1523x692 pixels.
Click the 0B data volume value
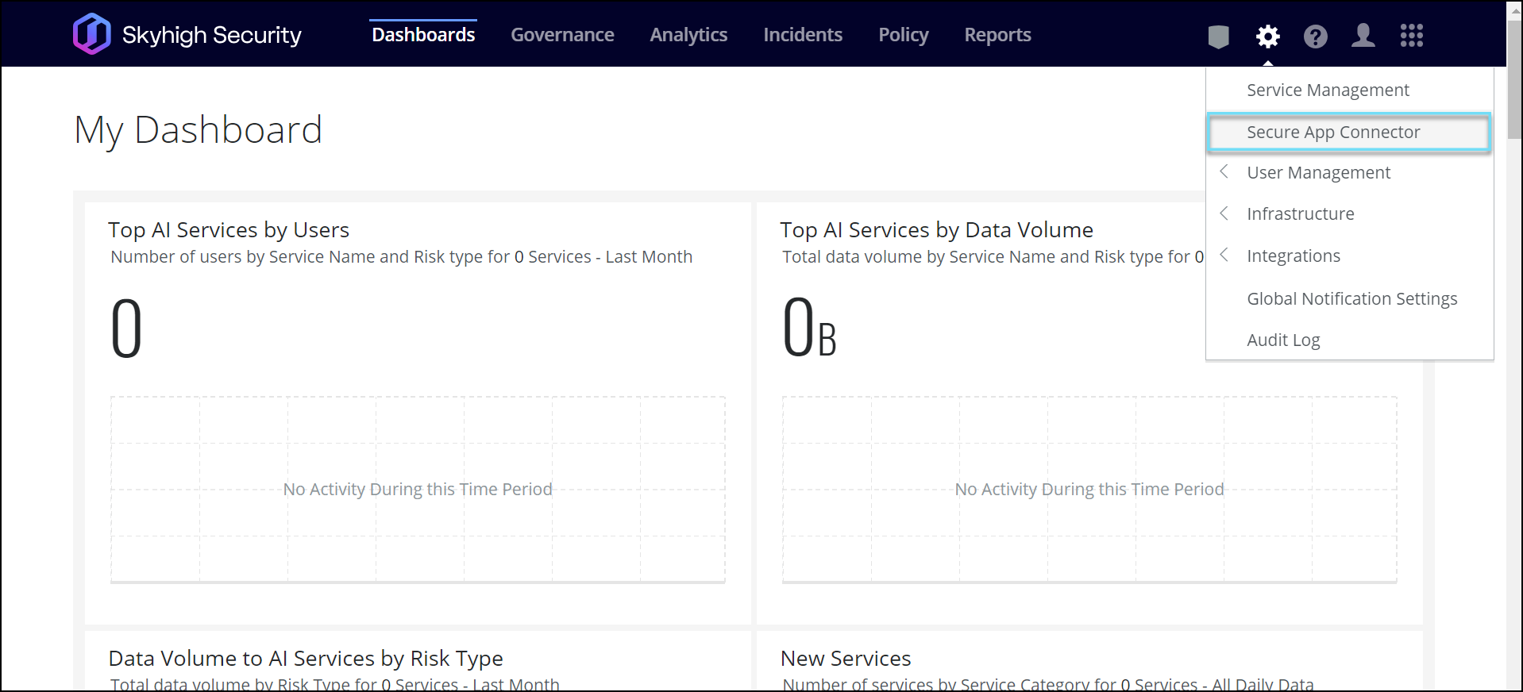[x=809, y=328]
